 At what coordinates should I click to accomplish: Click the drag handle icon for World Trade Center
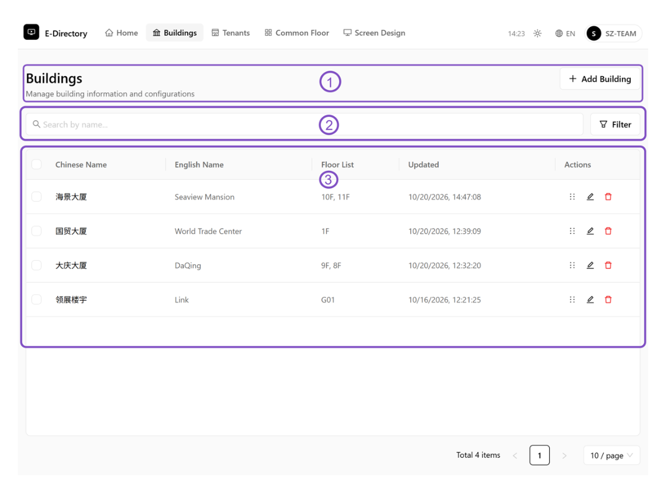[x=572, y=231]
